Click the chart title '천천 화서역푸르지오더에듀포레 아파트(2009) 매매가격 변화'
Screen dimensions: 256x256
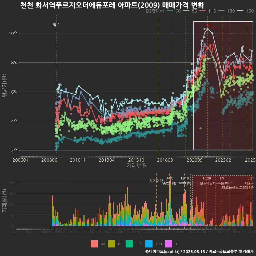pos(112,5)
